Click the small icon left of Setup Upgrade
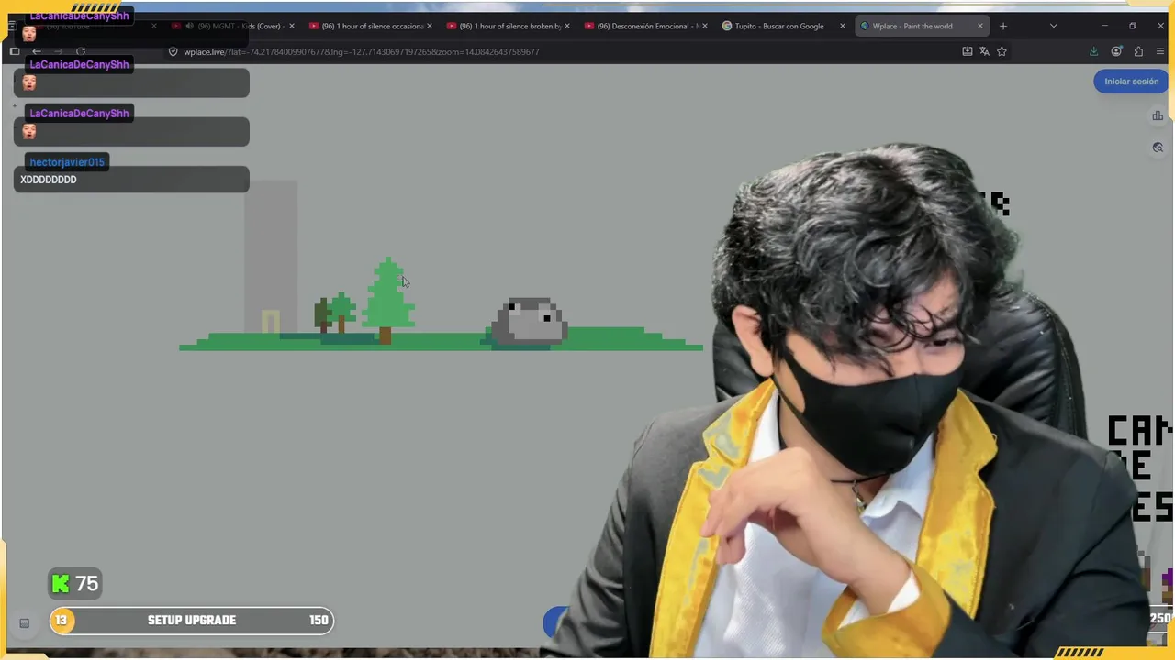1175x660 pixels. tap(25, 623)
